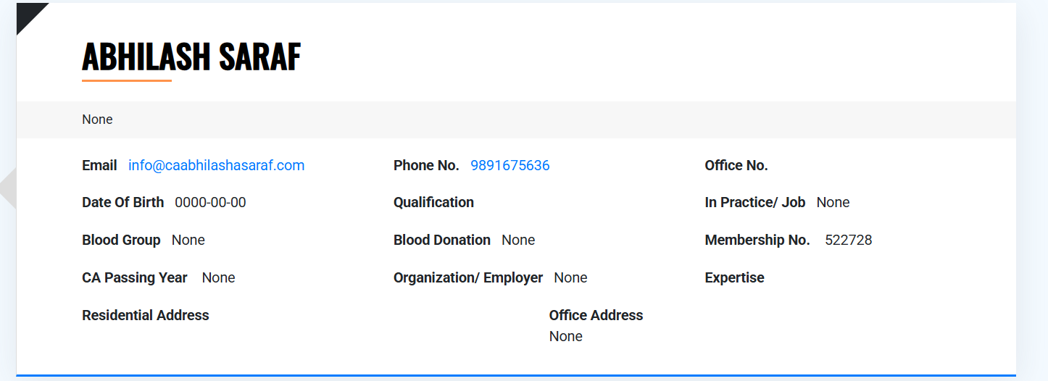Click the Expertise label
Image resolution: width=1048 pixels, height=381 pixels.
[734, 277]
